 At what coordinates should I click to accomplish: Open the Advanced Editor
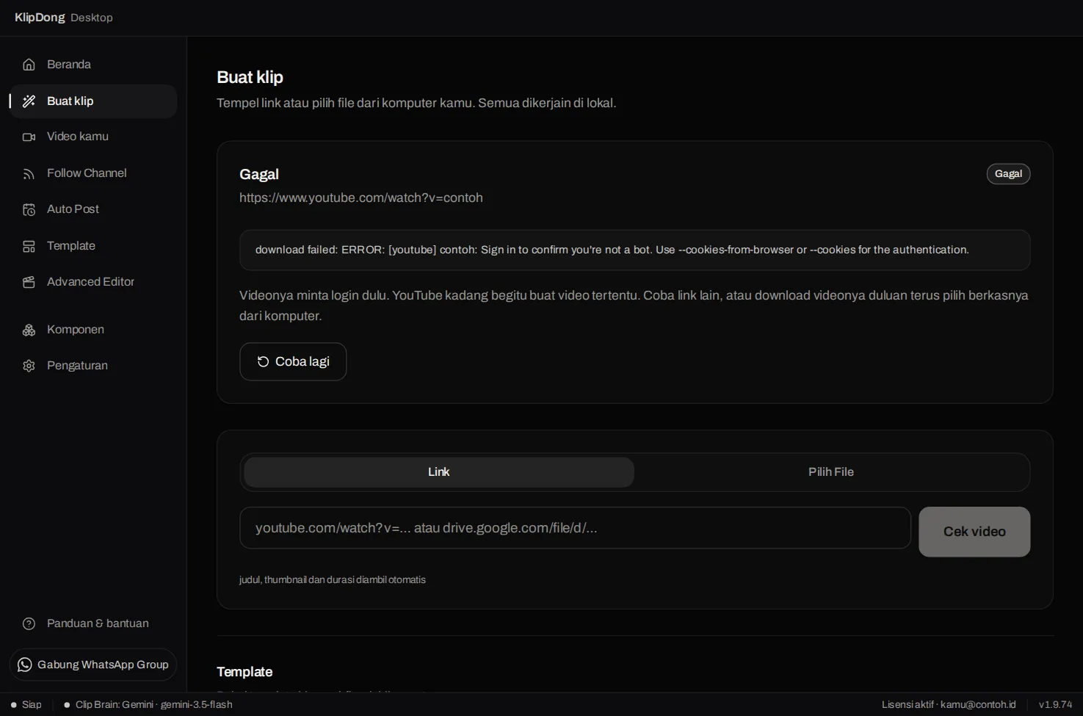click(93, 282)
